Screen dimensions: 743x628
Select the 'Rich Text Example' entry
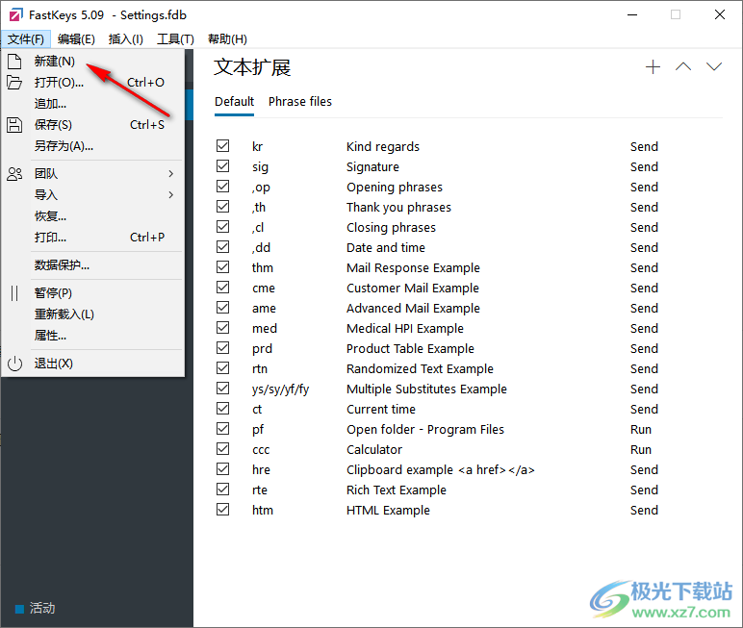397,490
